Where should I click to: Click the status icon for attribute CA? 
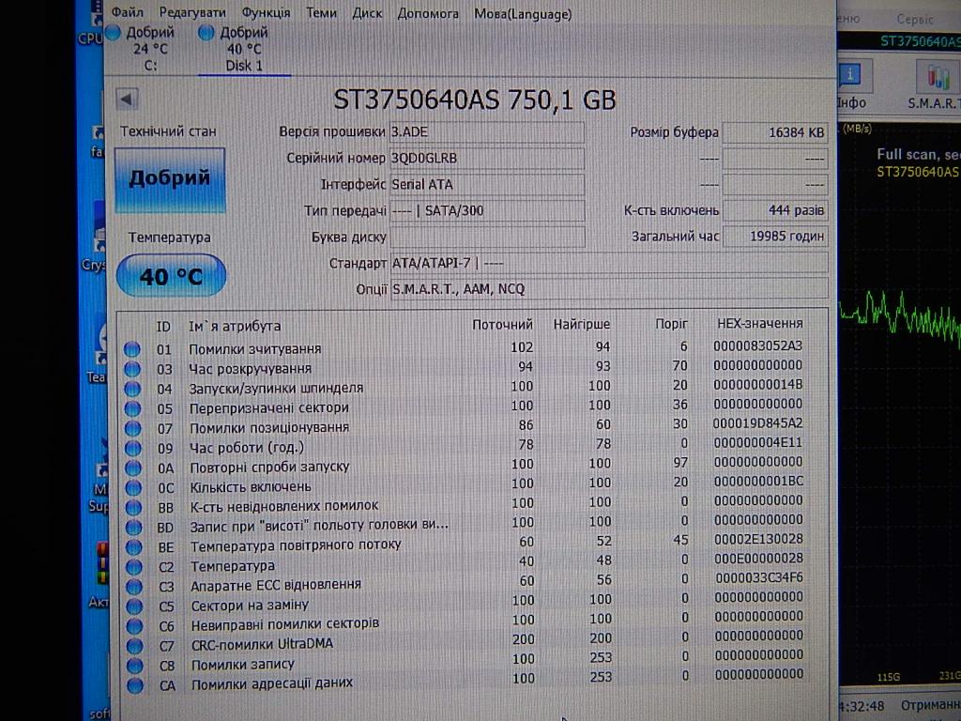pyautogui.click(x=135, y=684)
